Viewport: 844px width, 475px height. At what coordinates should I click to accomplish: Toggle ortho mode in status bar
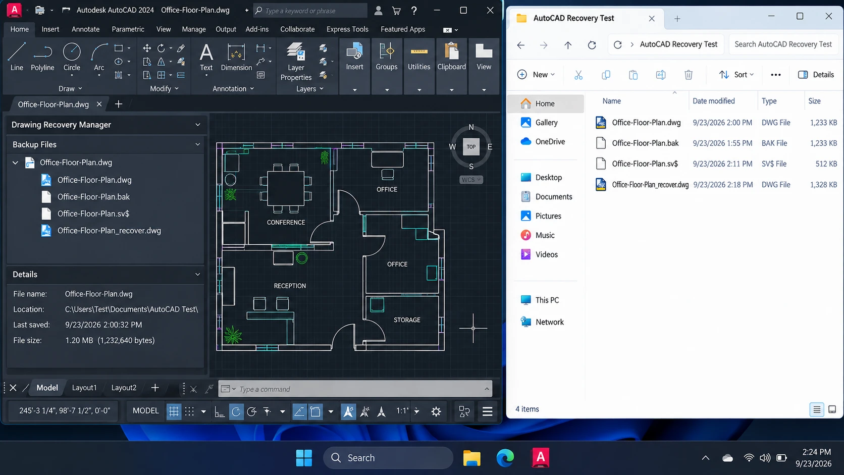tap(220, 411)
